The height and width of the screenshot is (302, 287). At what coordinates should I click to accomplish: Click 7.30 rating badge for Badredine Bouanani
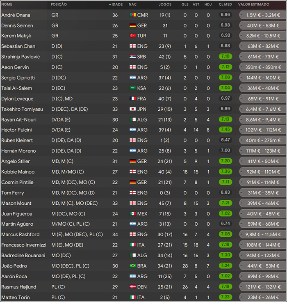point(225,255)
